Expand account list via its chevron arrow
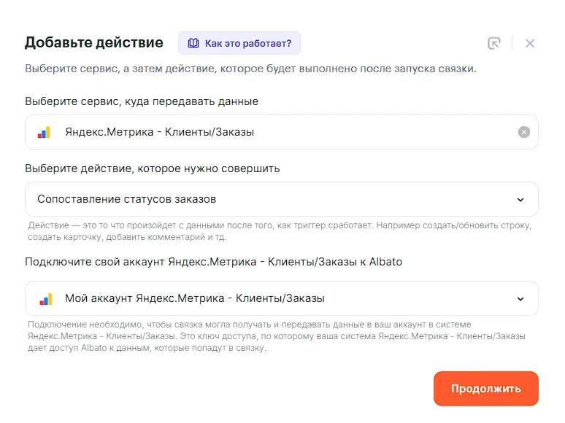 click(x=520, y=299)
